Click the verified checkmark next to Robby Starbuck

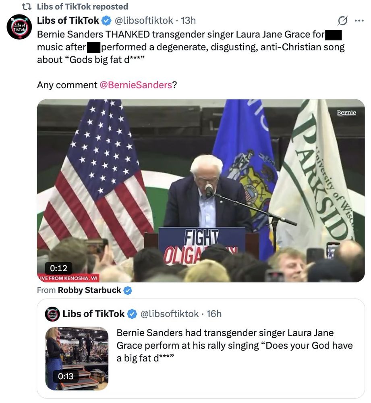point(128,290)
